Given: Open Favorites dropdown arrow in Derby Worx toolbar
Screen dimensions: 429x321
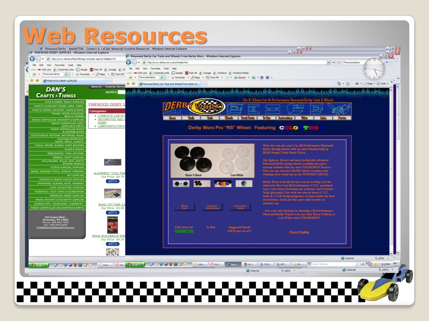Looking at the screenshot, I should [x=188, y=77].
